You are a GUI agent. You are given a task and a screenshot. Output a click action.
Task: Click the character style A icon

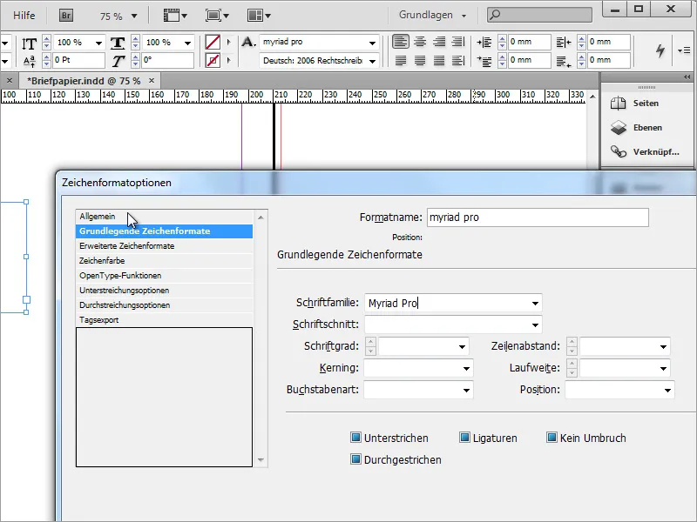click(x=248, y=42)
